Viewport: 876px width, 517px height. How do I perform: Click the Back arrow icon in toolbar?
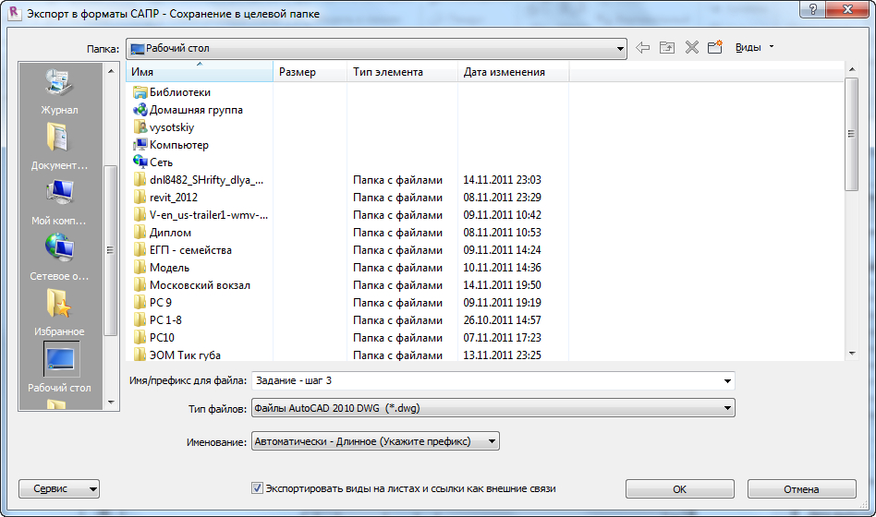(642, 47)
